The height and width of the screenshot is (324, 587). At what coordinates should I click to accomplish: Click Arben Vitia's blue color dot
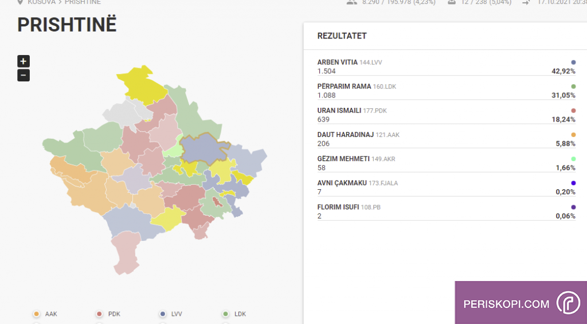[573, 62]
